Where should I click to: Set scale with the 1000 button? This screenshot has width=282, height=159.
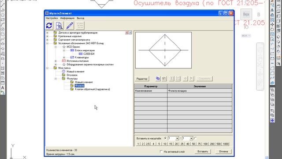226,144
